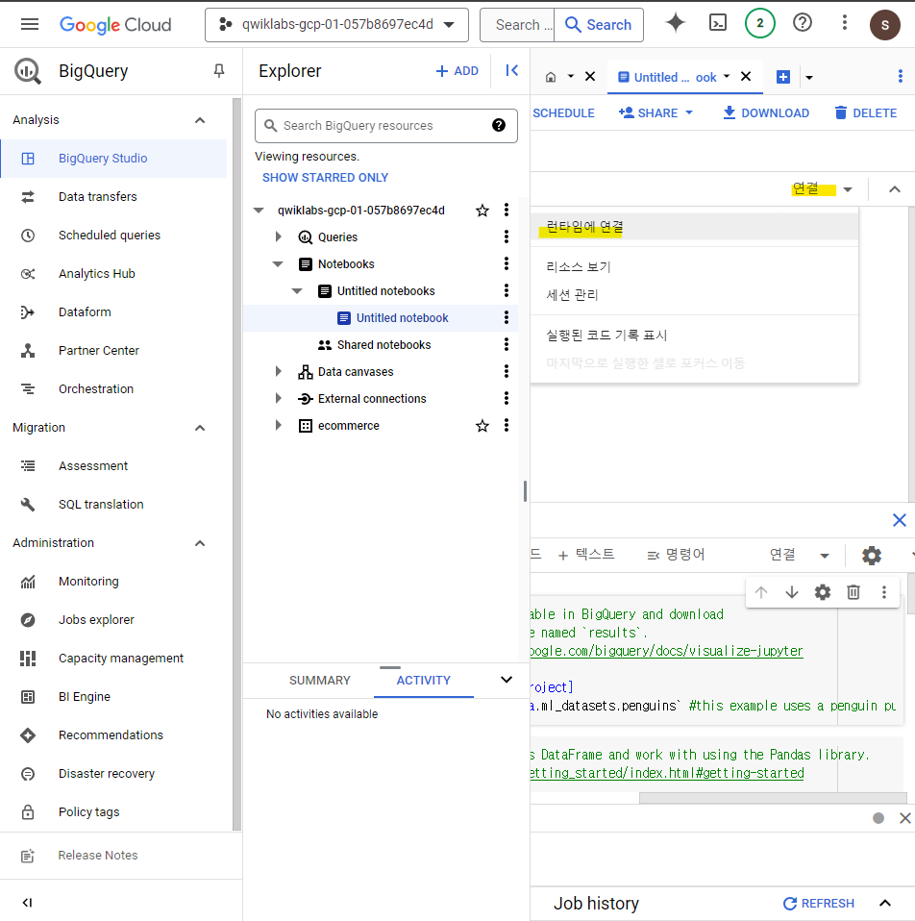
Task: Refresh the Job history
Action: coord(819,904)
